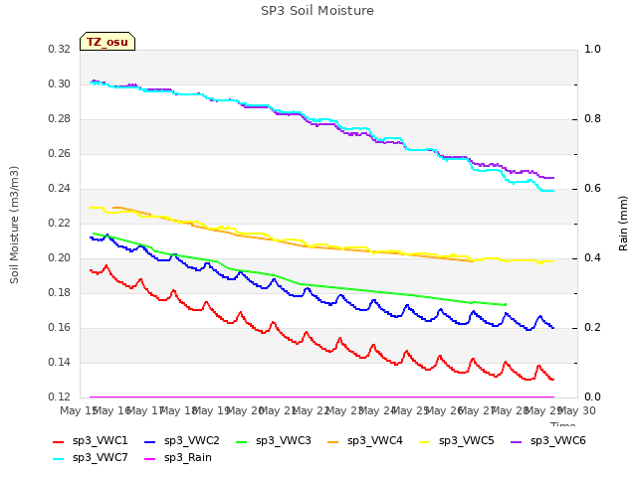Click the 0.4 right axis tick label
Viewport: 637px width, 477px height.
(x=592, y=258)
